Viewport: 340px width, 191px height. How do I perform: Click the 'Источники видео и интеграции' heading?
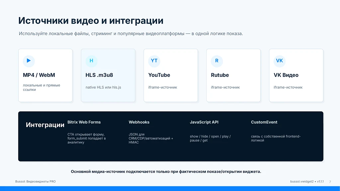[x=91, y=21]
